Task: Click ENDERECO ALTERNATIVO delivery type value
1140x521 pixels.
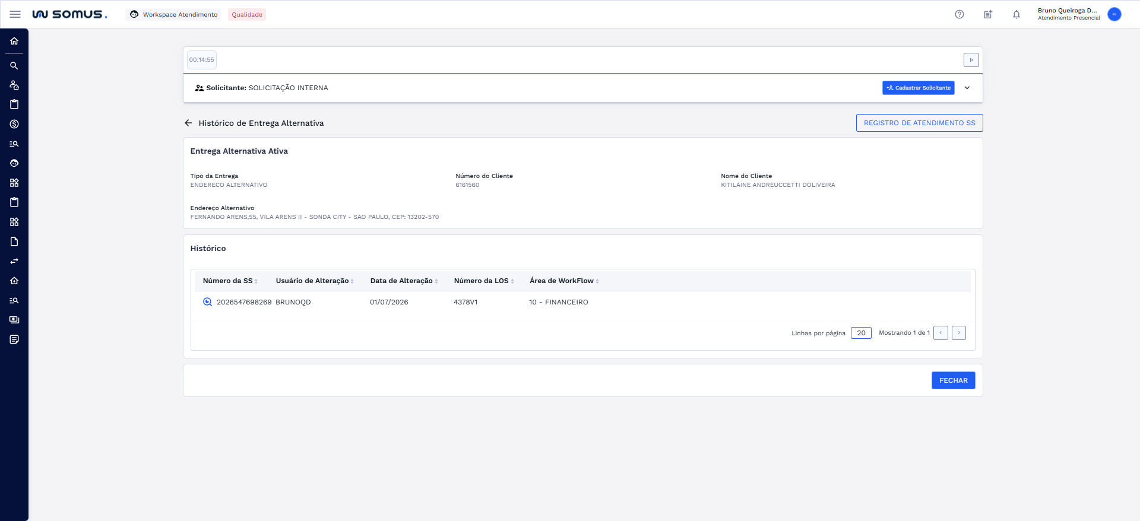Action: tap(229, 185)
